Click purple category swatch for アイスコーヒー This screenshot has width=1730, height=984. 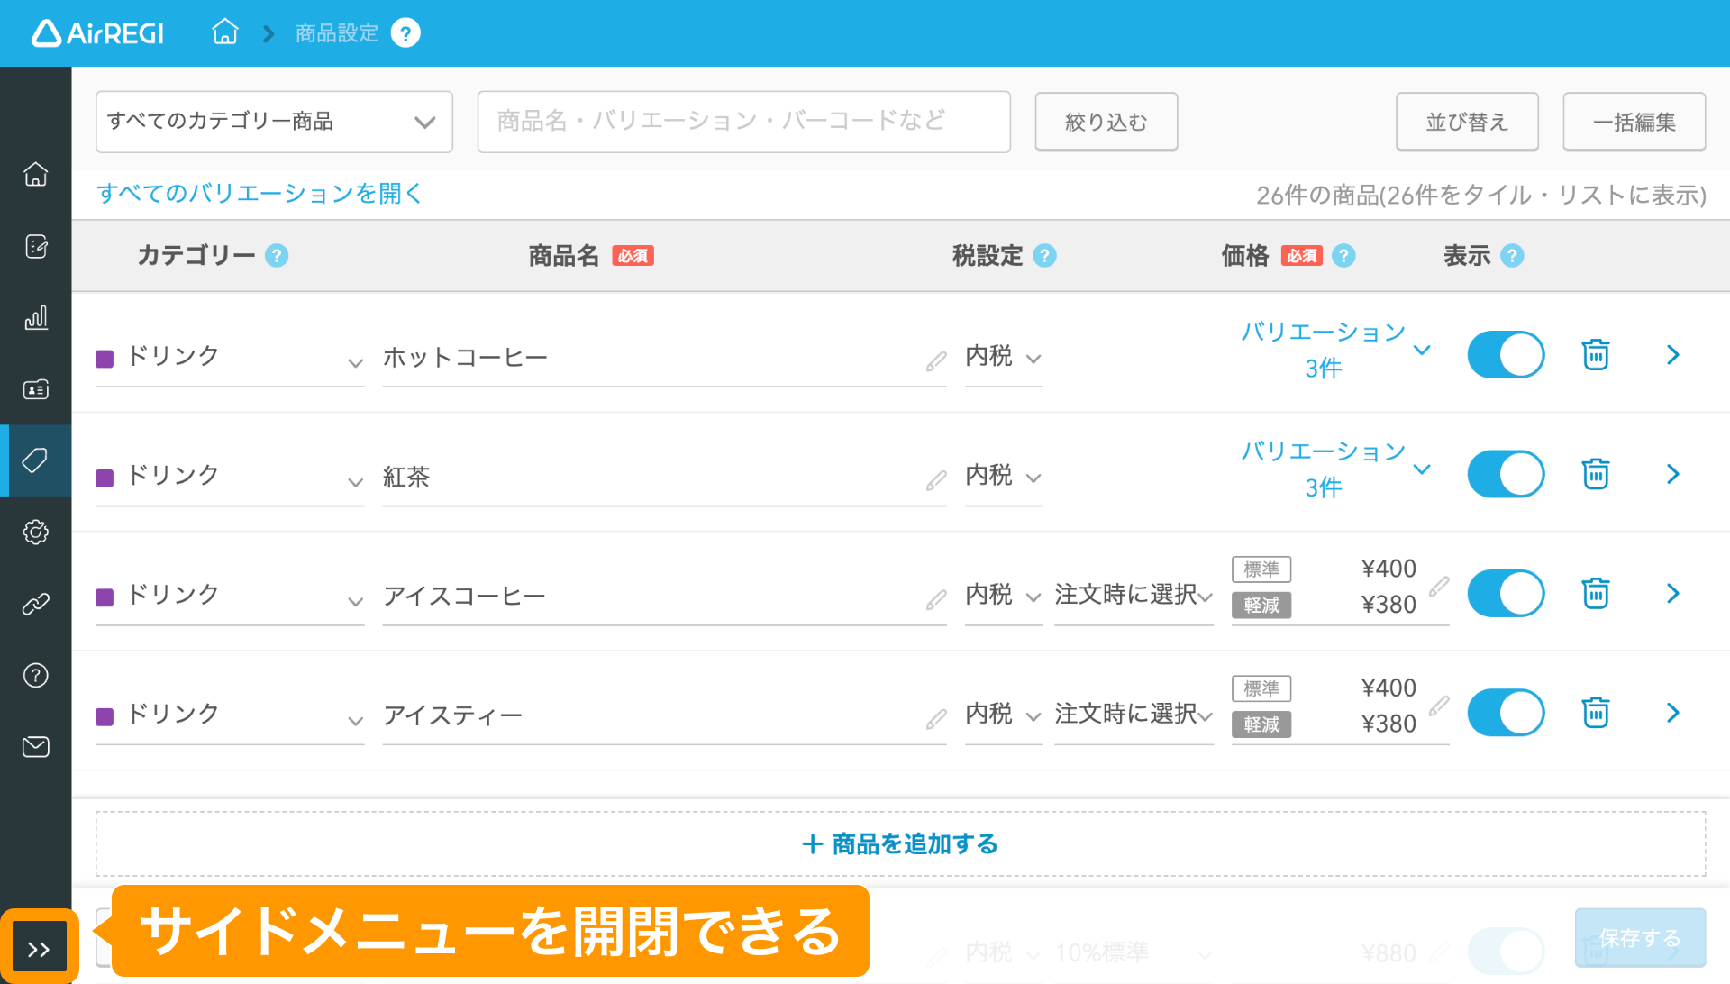[105, 597]
